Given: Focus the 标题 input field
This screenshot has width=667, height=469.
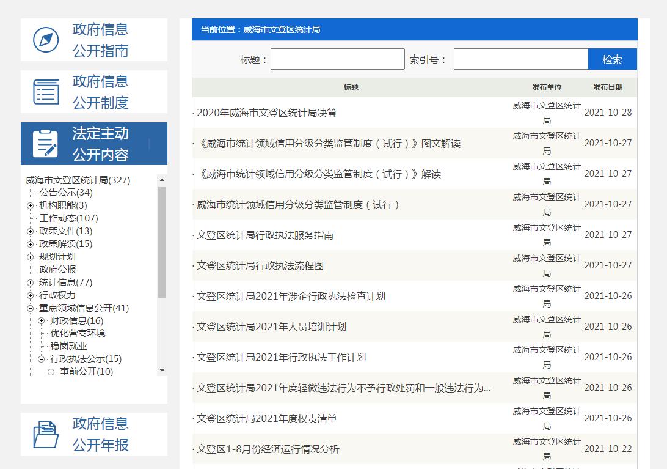Looking at the screenshot, I should point(337,59).
